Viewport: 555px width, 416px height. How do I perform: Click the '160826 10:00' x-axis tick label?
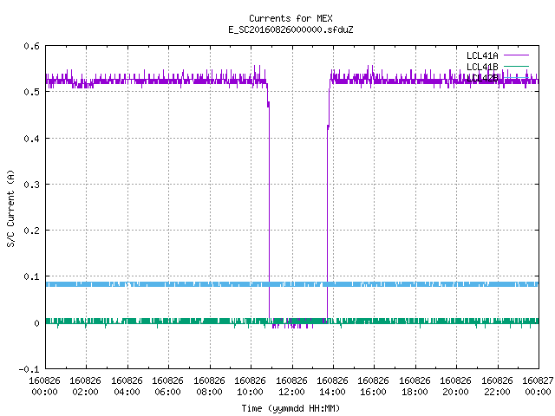(x=251, y=387)
